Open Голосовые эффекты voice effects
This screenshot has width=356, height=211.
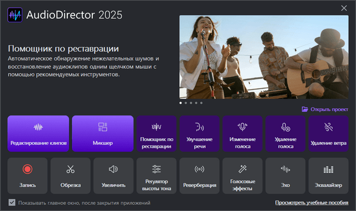[243, 175]
